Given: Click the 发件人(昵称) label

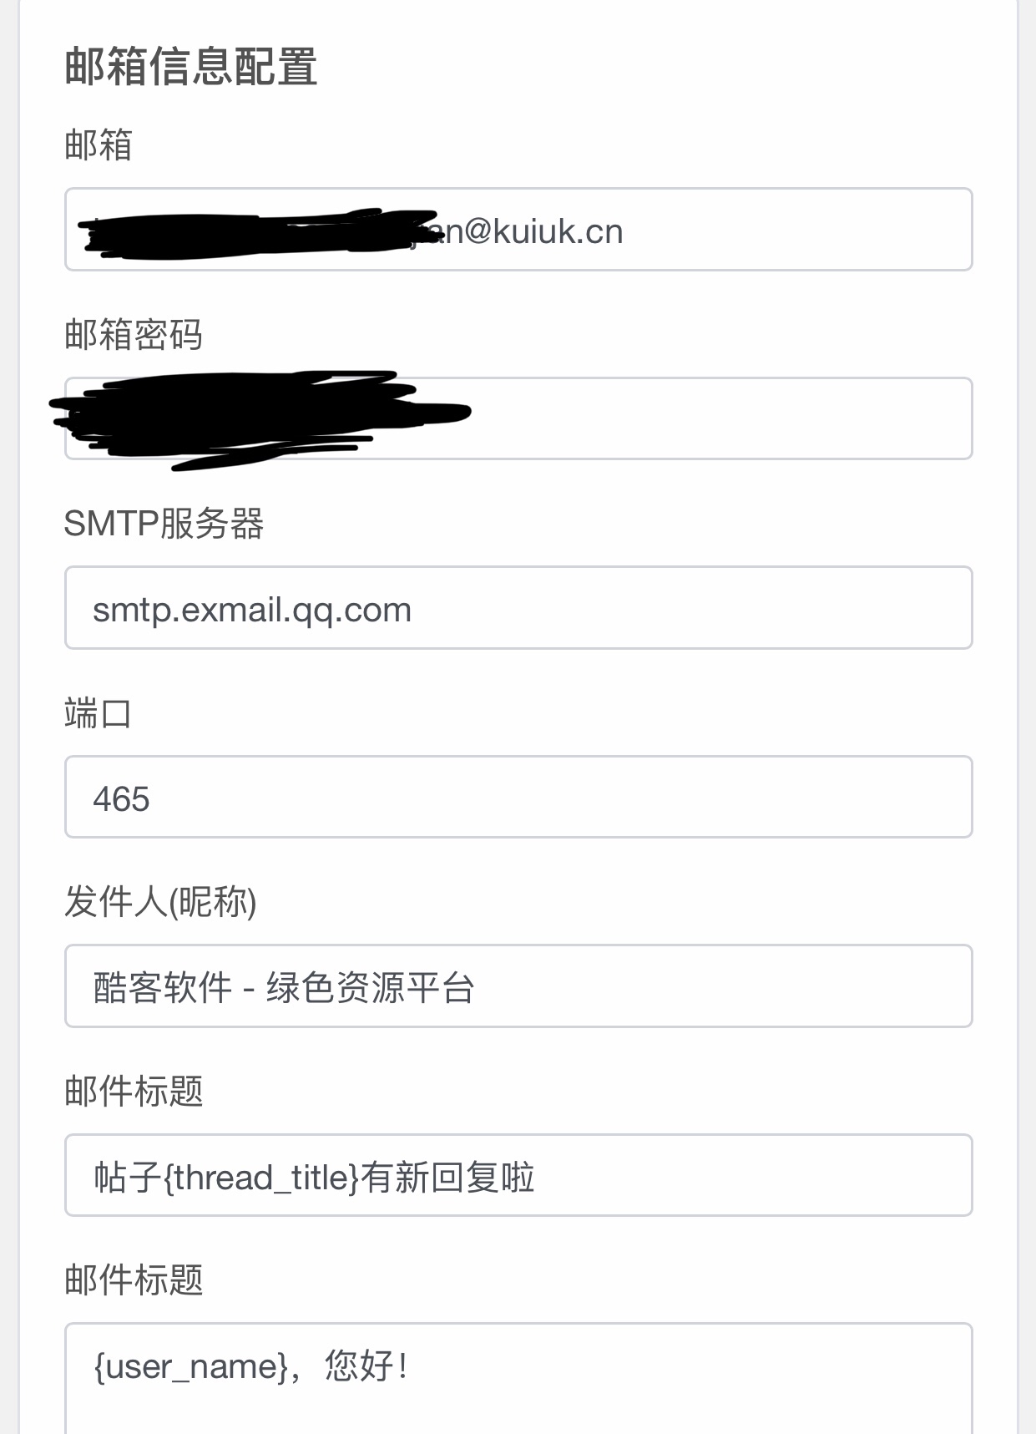Looking at the screenshot, I should 160,902.
